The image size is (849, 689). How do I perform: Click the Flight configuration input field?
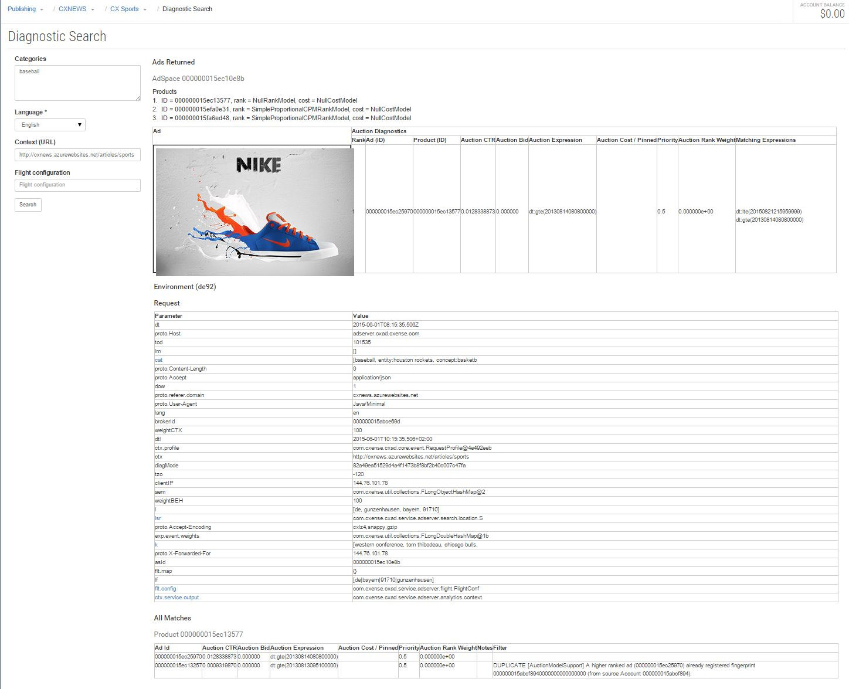77,185
